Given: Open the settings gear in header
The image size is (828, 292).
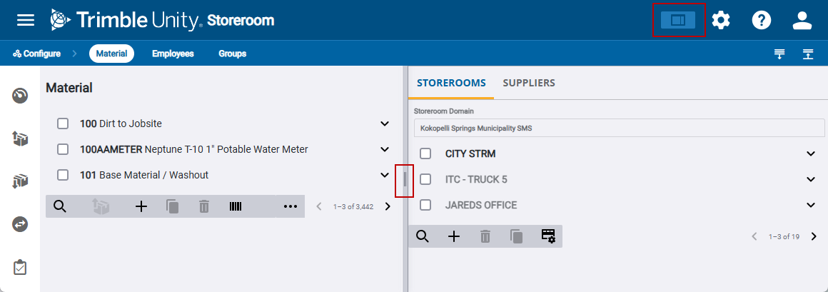Looking at the screenshot, I should 721,21.
